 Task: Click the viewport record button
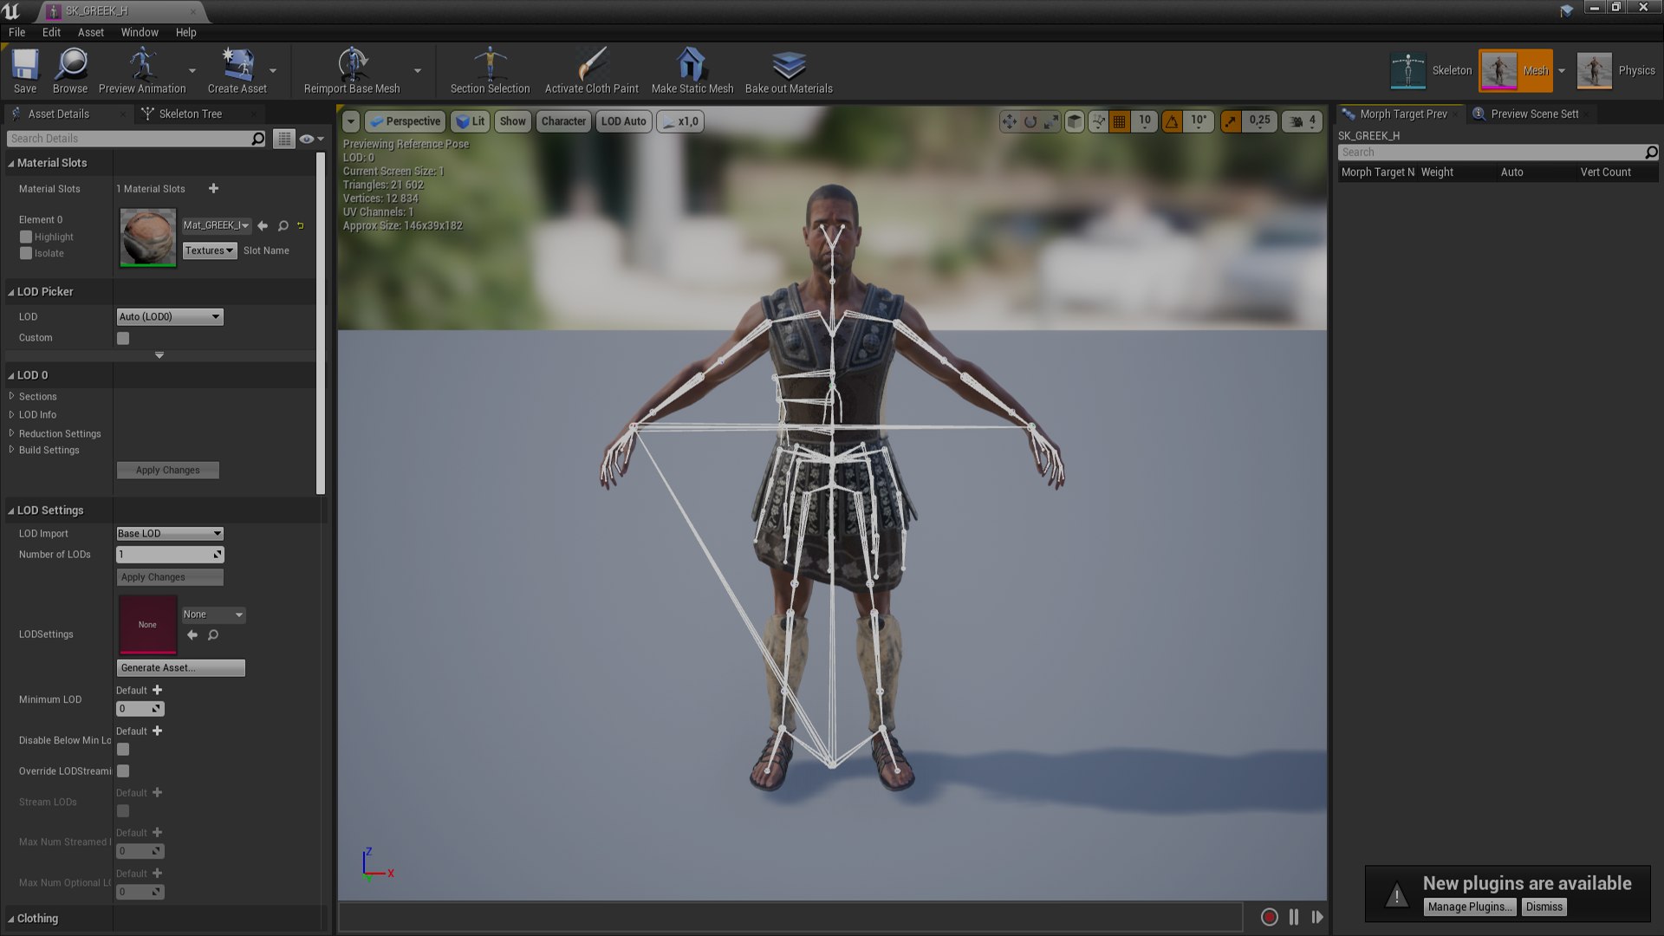point(1269,917)
